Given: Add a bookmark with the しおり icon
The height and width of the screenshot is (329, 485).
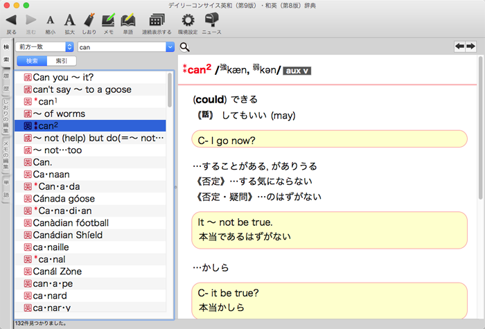Looking at the screenshot, I should [89, 20].
